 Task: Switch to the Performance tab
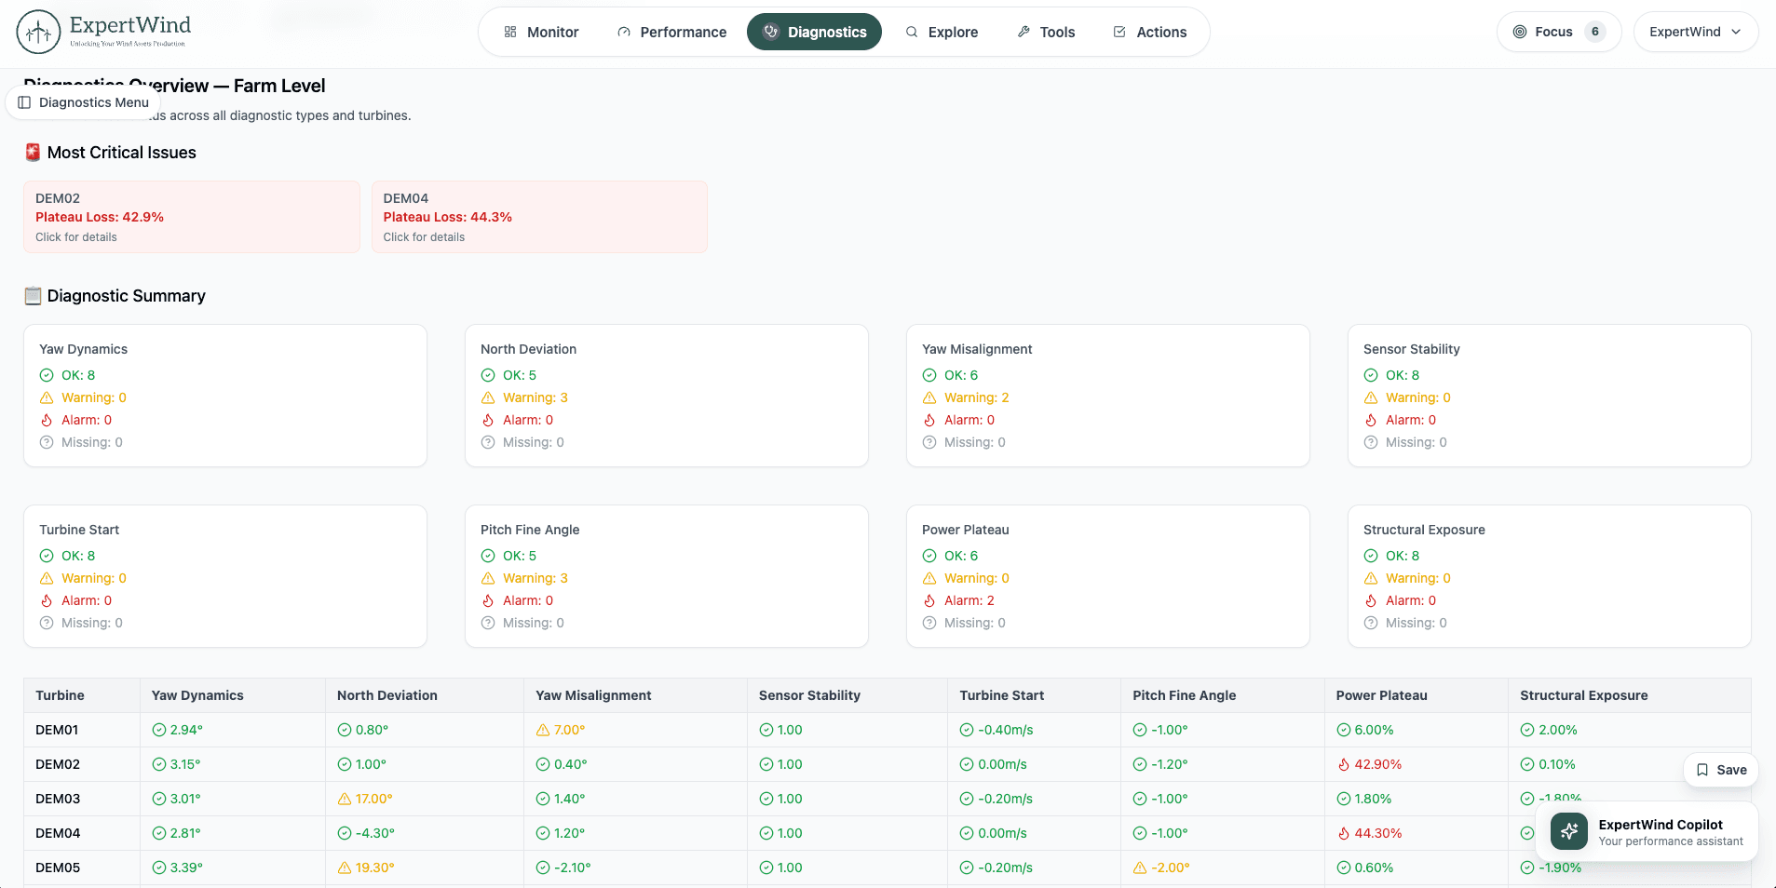672,31
